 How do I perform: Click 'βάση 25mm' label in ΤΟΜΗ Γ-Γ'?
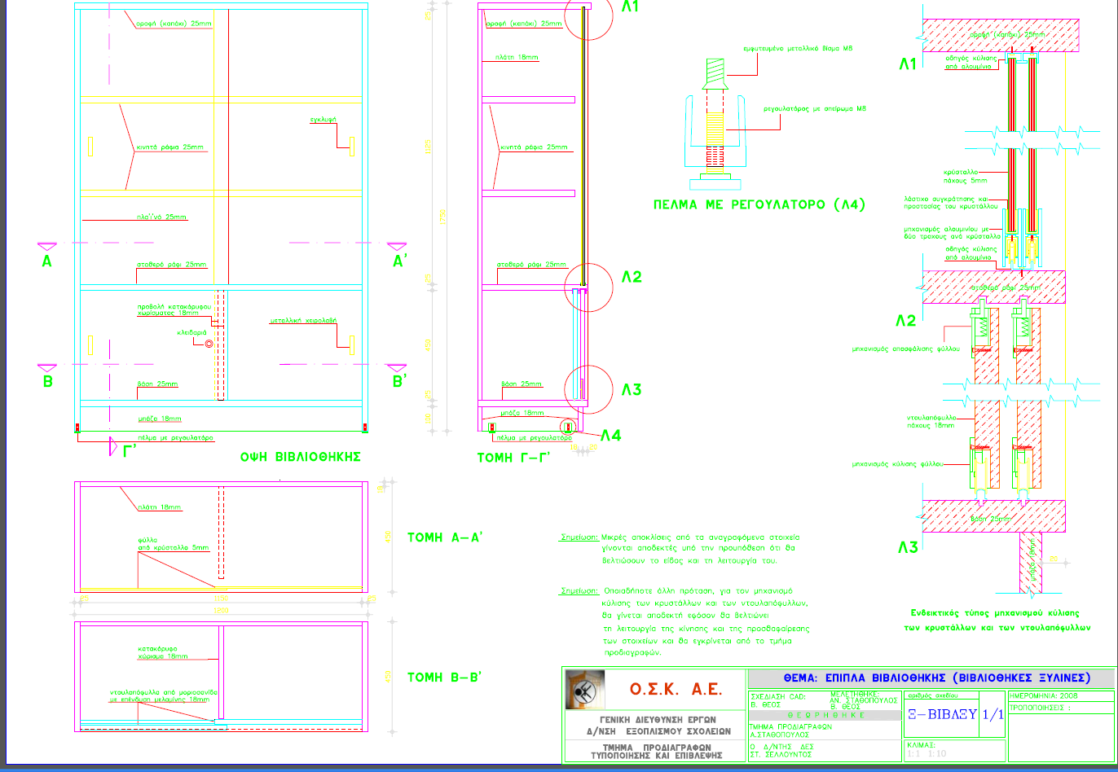pyautogui.click(x=520, y=384)
